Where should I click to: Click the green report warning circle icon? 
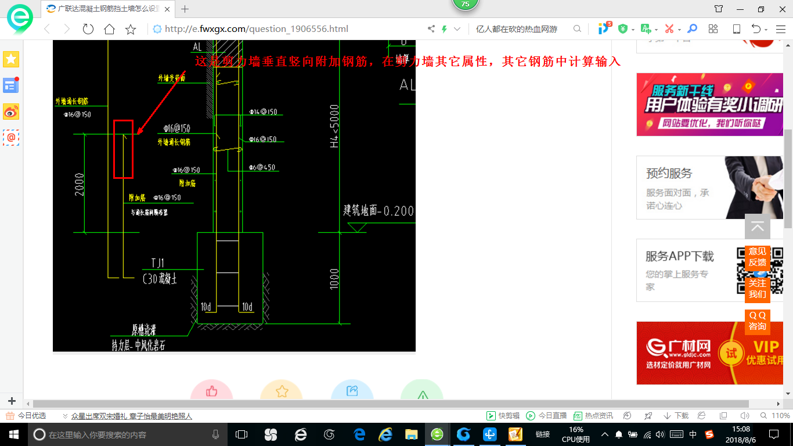coord(422,391)
